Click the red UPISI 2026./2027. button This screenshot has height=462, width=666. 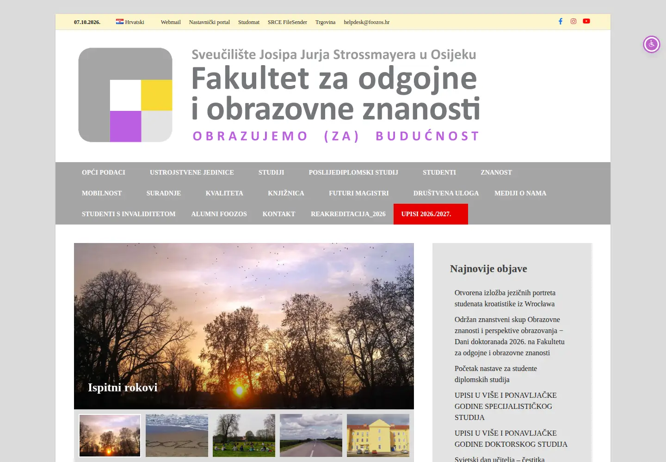pyautogui.click(x=431, y=214)
